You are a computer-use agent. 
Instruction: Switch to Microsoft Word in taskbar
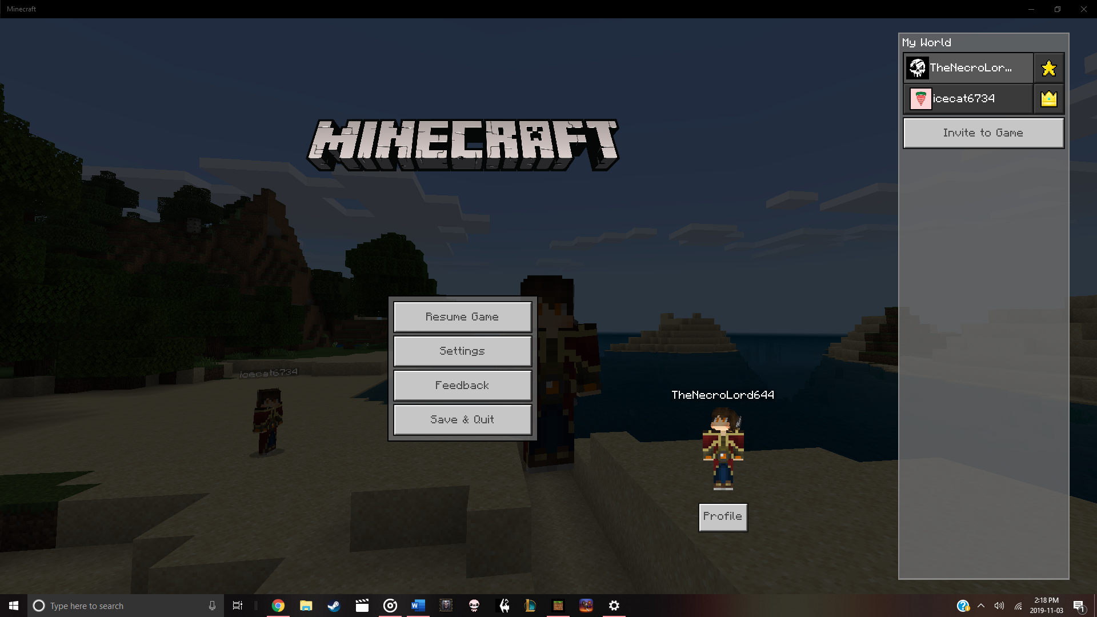pos(418,606)
